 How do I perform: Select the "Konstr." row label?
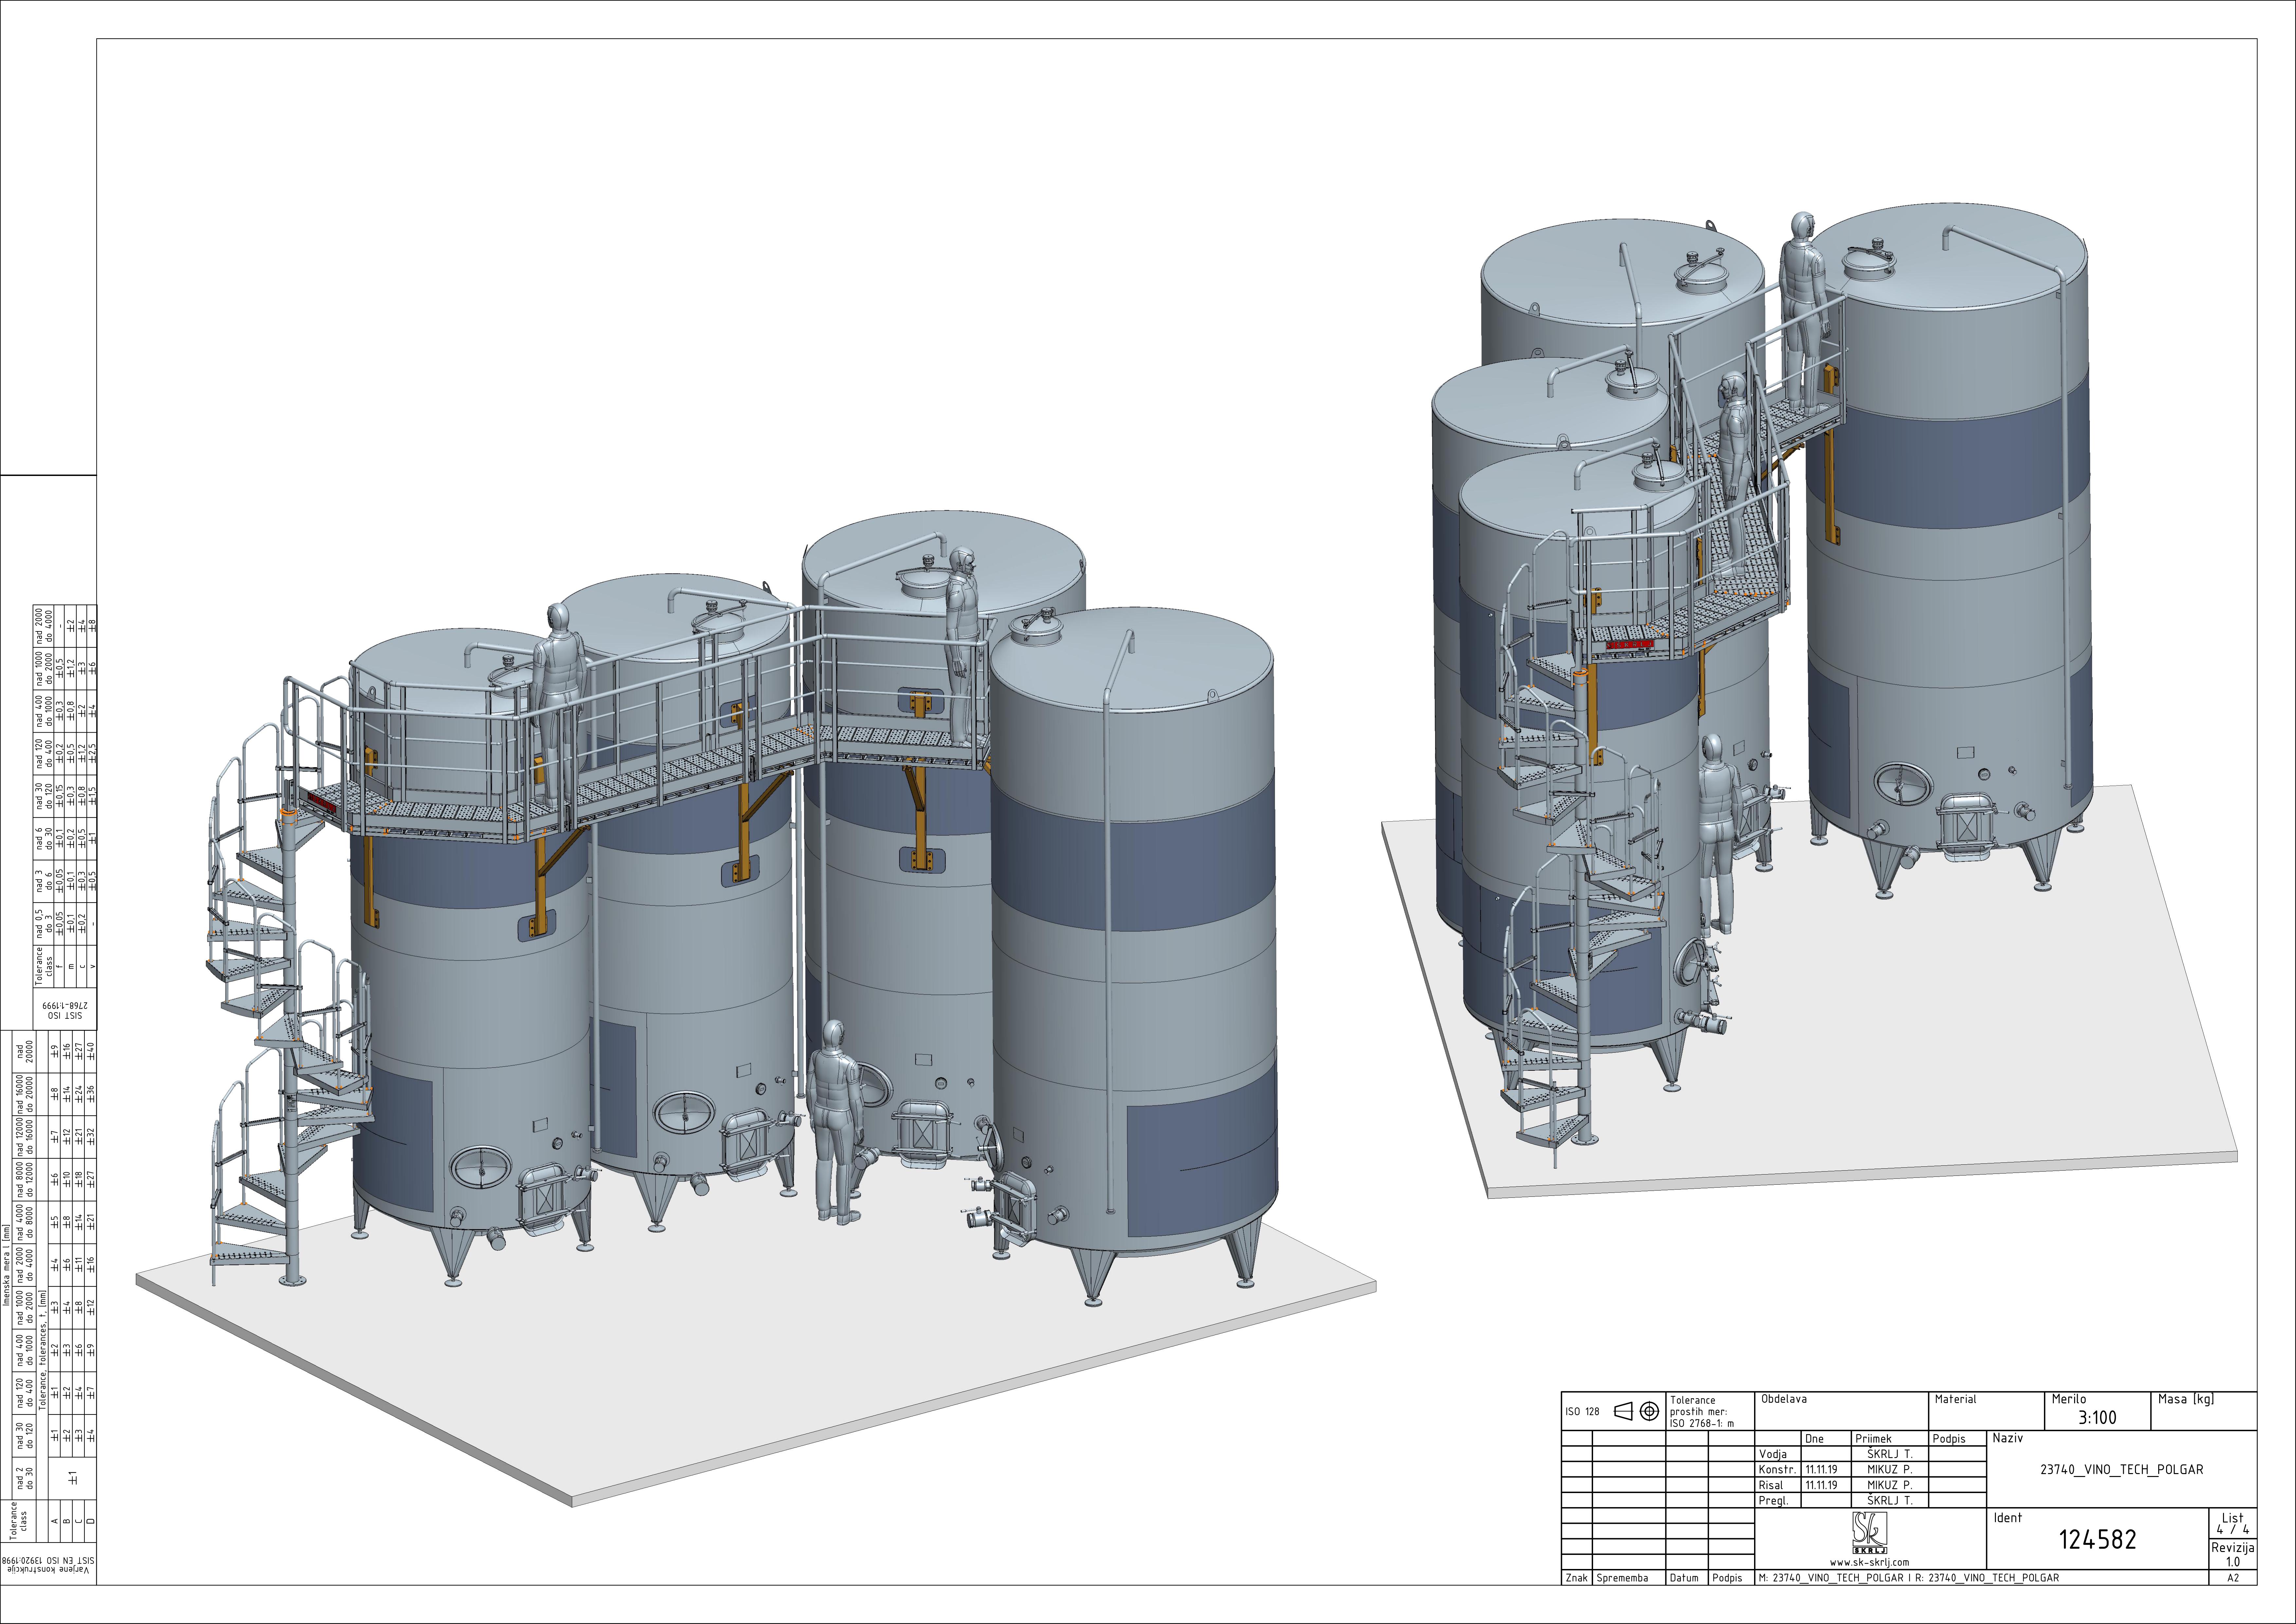(x=1778, y=1470)
